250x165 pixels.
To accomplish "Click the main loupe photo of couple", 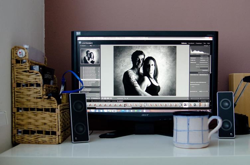I will tap(145, 71).
